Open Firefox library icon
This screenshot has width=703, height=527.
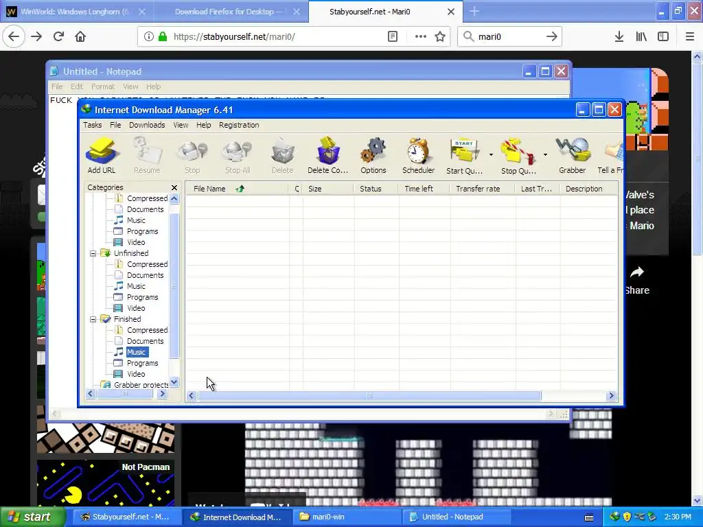[x=641, y=36]
